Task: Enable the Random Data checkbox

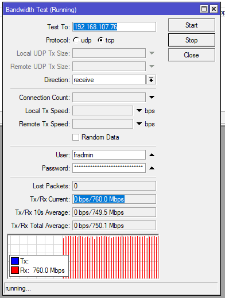Action: pyautogui.click(x=76, y=137)
